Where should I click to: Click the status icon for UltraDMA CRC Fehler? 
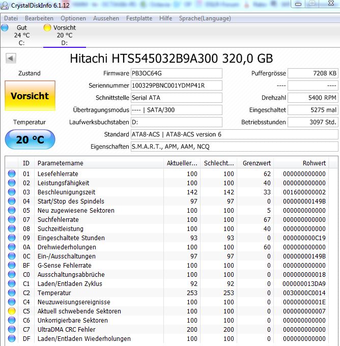pos(12,329)
